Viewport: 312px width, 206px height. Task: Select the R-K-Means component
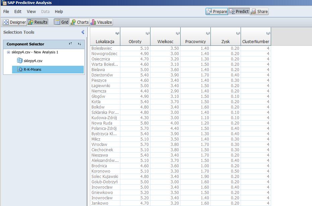[x=48, y=69]
